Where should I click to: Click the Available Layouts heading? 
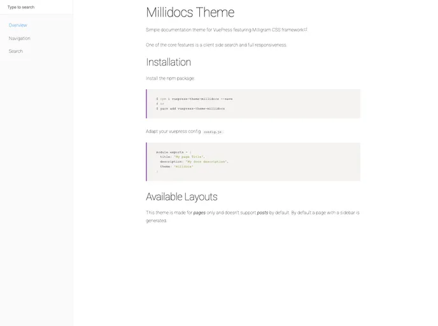click(181, 197)
